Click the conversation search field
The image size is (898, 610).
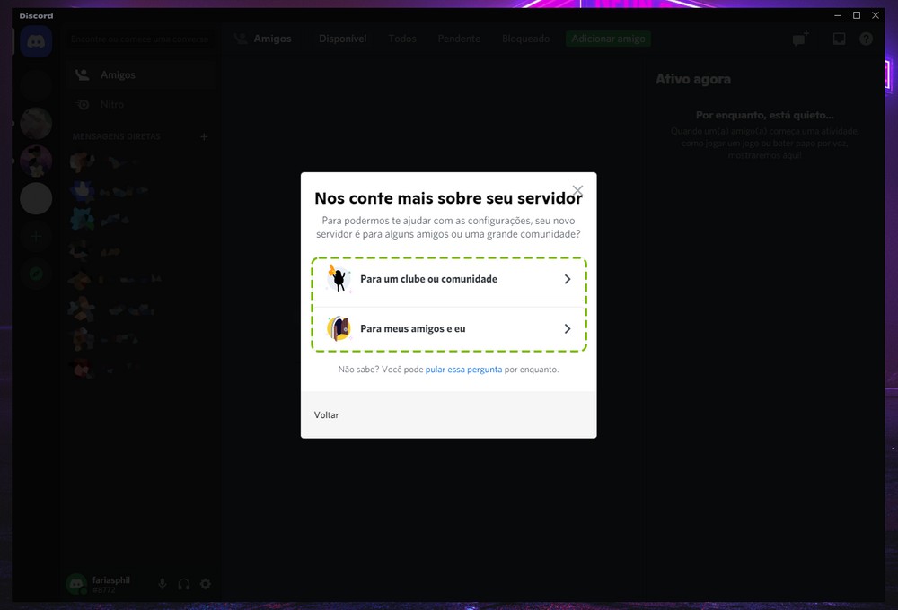pos(140,39)
